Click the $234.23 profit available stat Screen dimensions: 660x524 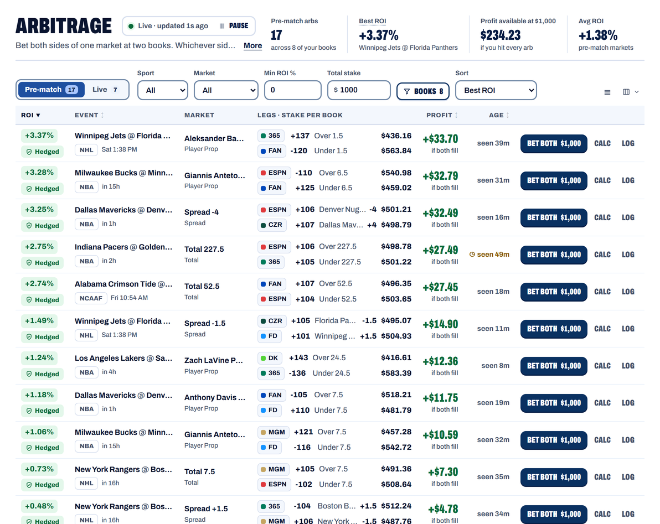(501, 35)
